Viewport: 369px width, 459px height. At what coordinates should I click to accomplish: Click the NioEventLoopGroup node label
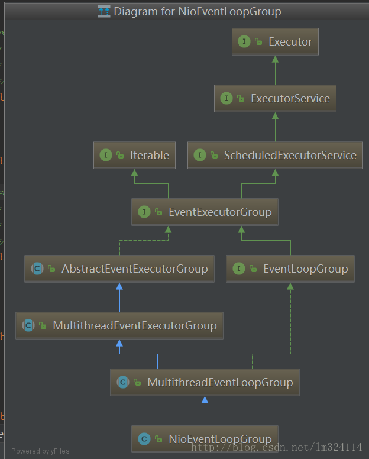coord(221,439)
